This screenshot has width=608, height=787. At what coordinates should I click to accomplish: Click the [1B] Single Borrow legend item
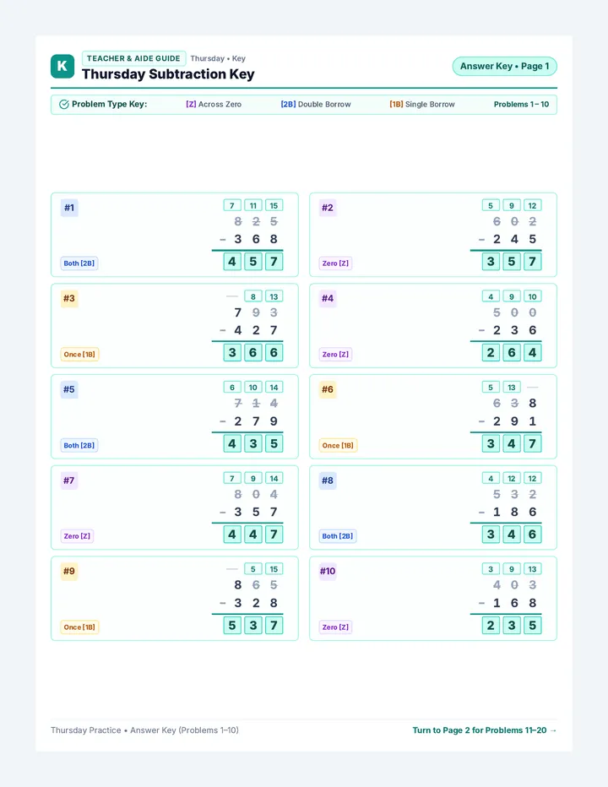422,105
